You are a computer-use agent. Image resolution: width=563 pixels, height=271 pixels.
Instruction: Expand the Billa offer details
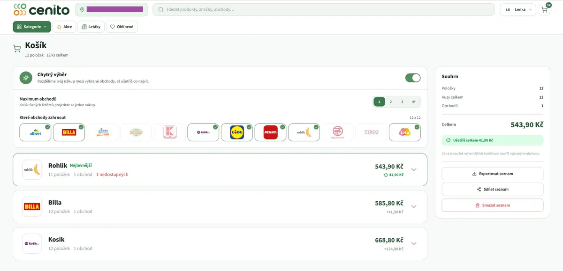tap(414, 206)
